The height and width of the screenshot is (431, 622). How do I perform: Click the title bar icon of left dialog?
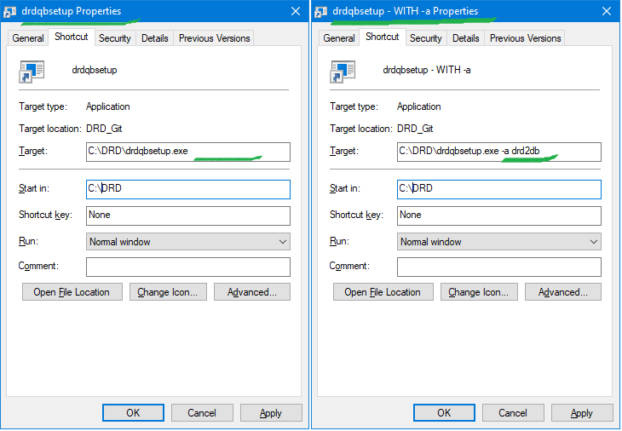(10, 12)
